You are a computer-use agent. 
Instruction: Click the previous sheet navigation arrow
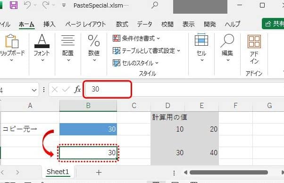coord(2,173)
